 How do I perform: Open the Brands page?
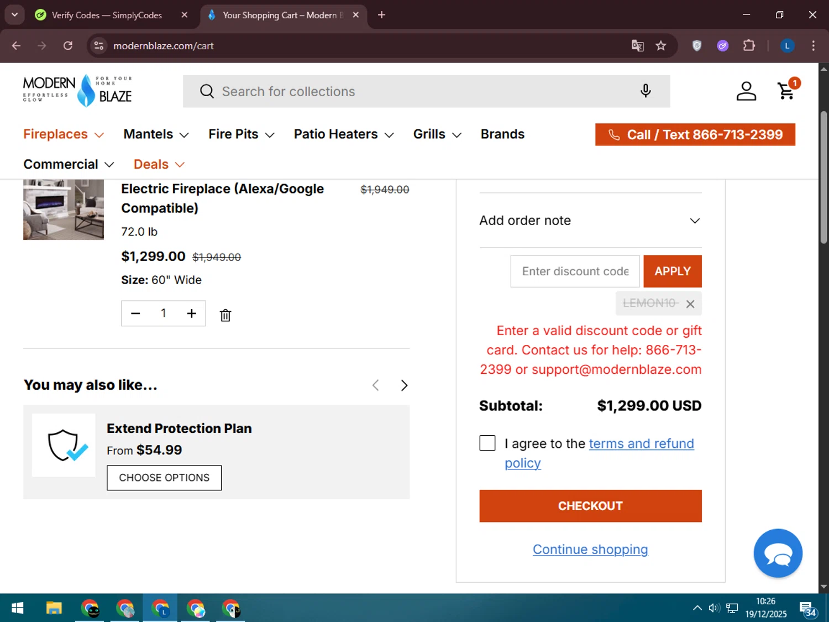tap(502, 134)
